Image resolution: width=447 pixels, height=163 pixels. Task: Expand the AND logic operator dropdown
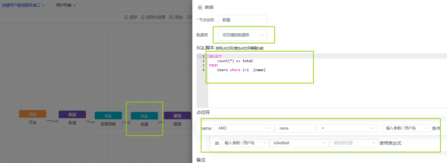point(244,128)
